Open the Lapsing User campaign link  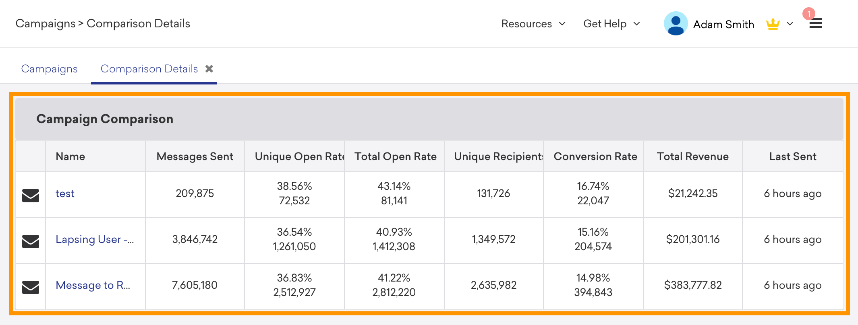95,239
